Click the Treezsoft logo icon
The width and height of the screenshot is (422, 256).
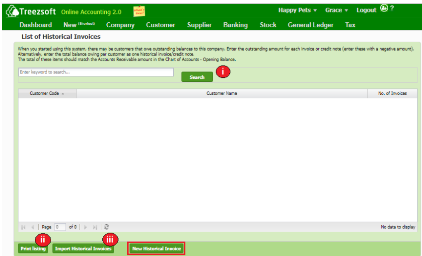[12, 11]
